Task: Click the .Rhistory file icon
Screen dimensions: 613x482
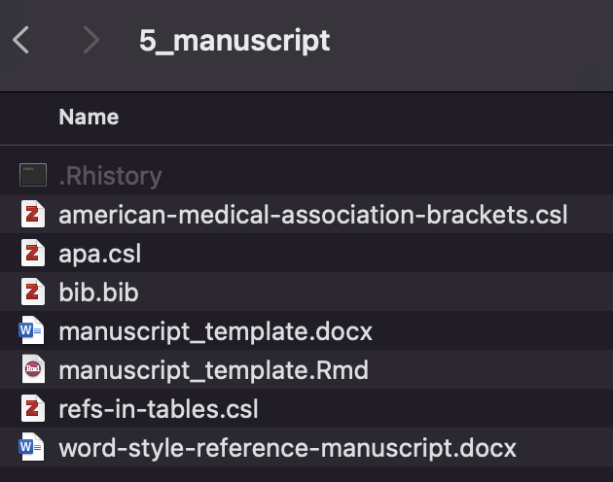Action: tap(33, 176)
